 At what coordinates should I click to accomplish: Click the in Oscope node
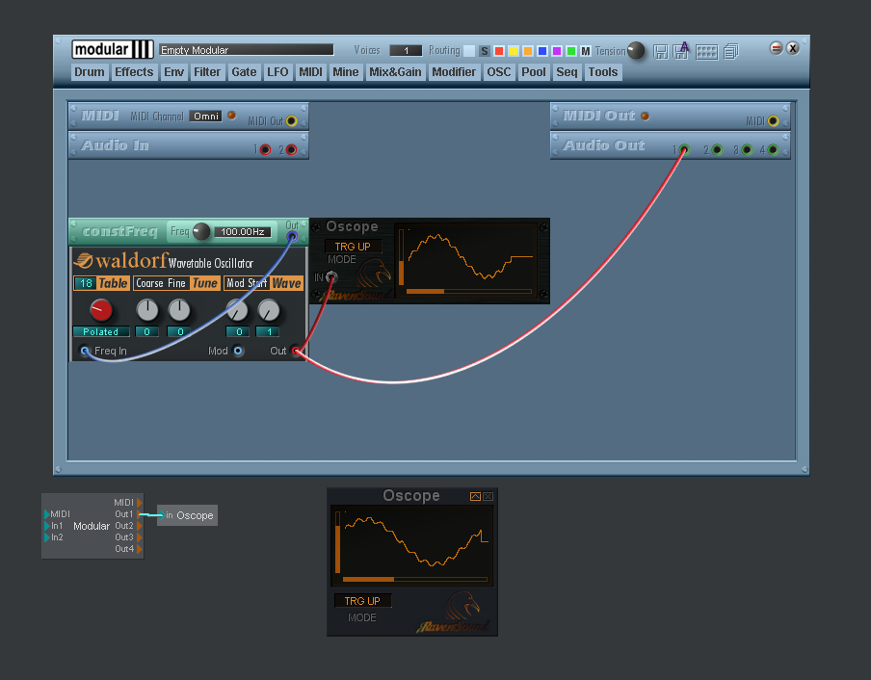pos(187,515)
